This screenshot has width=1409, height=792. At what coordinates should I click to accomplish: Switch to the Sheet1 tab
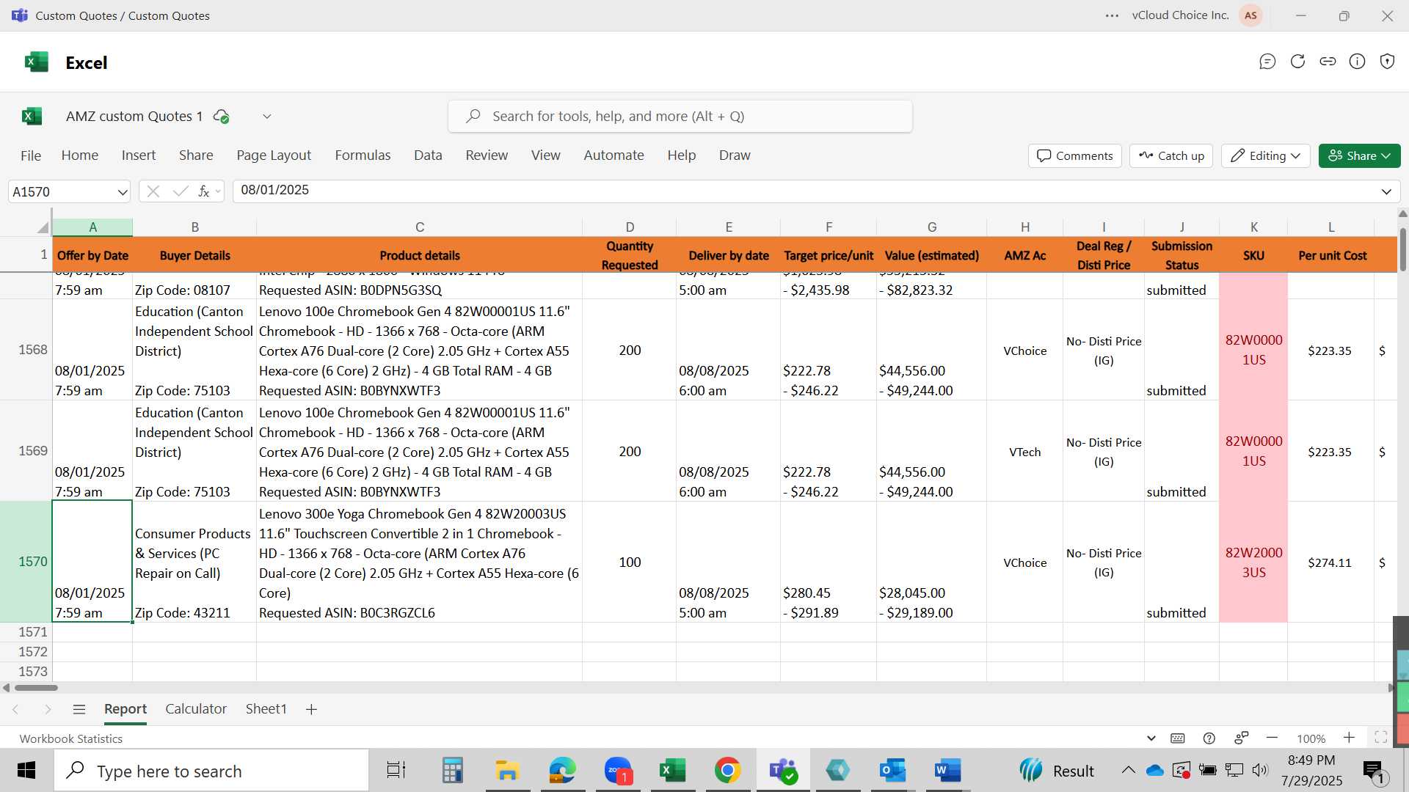click(266, 709)
